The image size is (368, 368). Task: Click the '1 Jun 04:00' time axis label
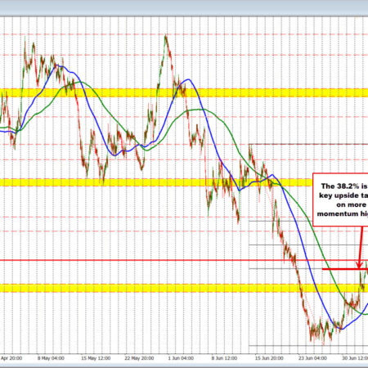click(x=181, y=358)
